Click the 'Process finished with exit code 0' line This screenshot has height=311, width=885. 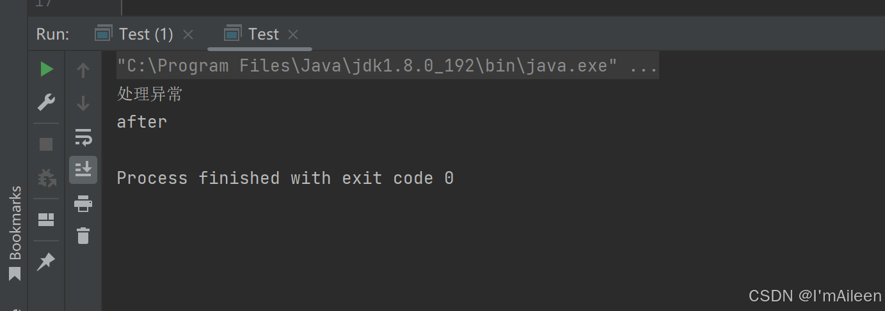coord(285,178)
